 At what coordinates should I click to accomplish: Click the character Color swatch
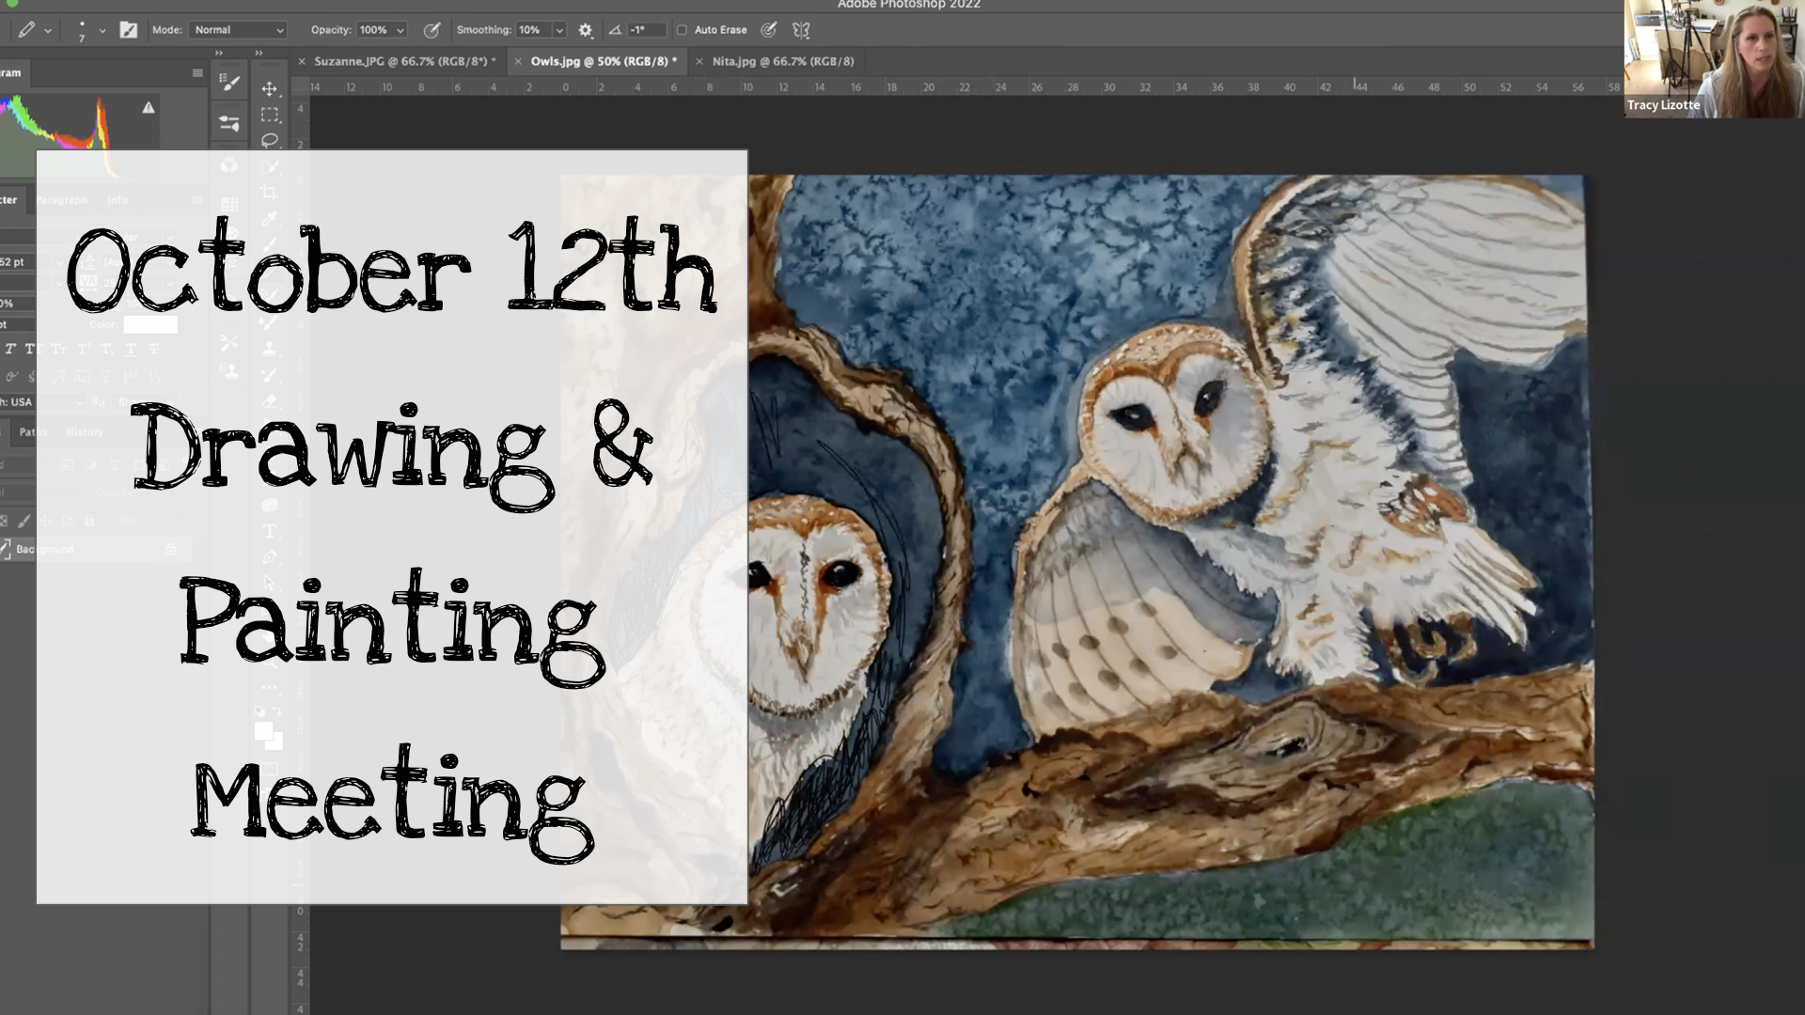pyautogui.click(x=150, y=324)
